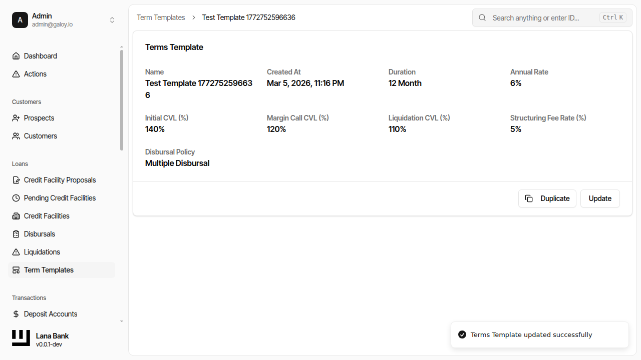Viewport: 641px width, 360px height.
Task: Navigate back via Term Templates breadcrumb
Action: 161,17
